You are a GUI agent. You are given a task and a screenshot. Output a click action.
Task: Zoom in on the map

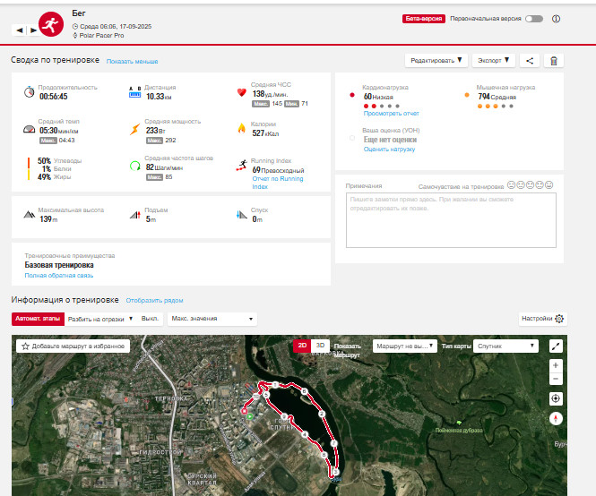pos(556,365)
